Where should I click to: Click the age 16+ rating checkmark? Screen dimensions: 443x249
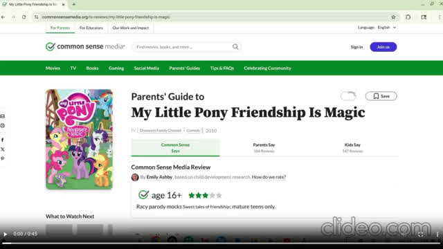pyautogui.click(x=143, y=194)
